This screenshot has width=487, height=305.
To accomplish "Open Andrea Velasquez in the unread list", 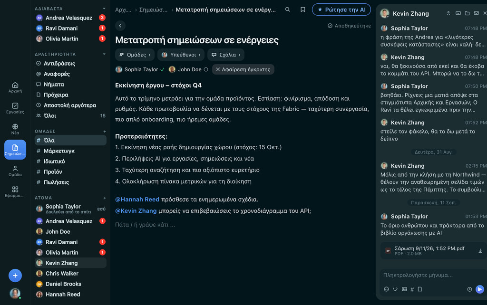I will pyautogui.click(x=70, y=18).
